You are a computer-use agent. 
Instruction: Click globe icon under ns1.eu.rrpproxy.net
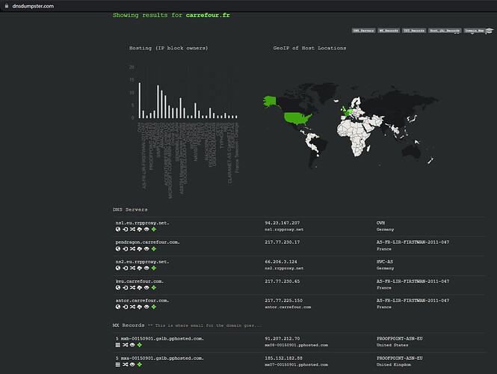point(118,230)
